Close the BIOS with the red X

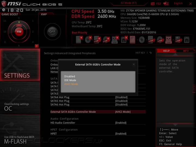191,4
